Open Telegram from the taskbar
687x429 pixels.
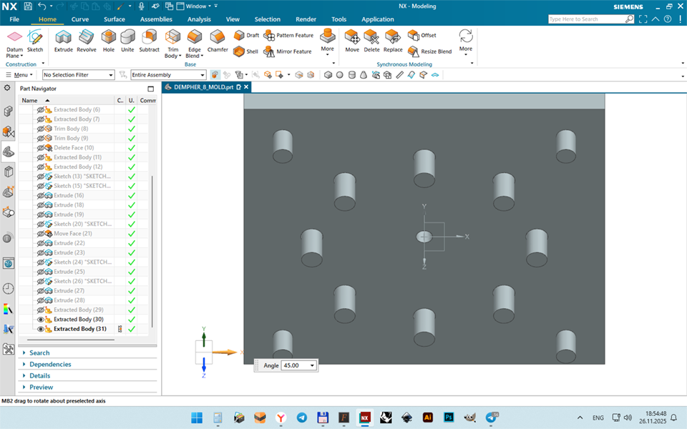click(302, 417)
